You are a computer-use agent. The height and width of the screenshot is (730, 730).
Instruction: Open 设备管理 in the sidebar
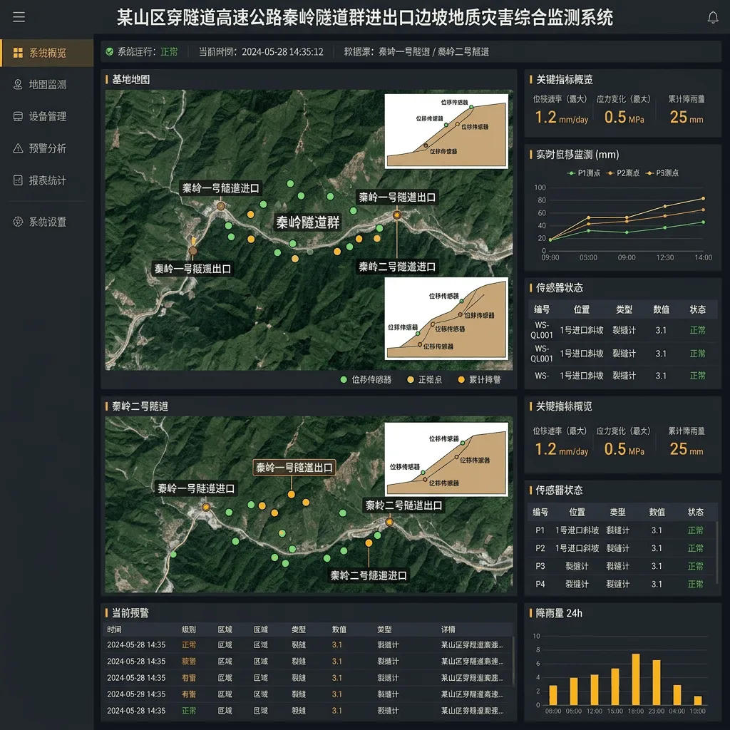click(x=46, y=116)
